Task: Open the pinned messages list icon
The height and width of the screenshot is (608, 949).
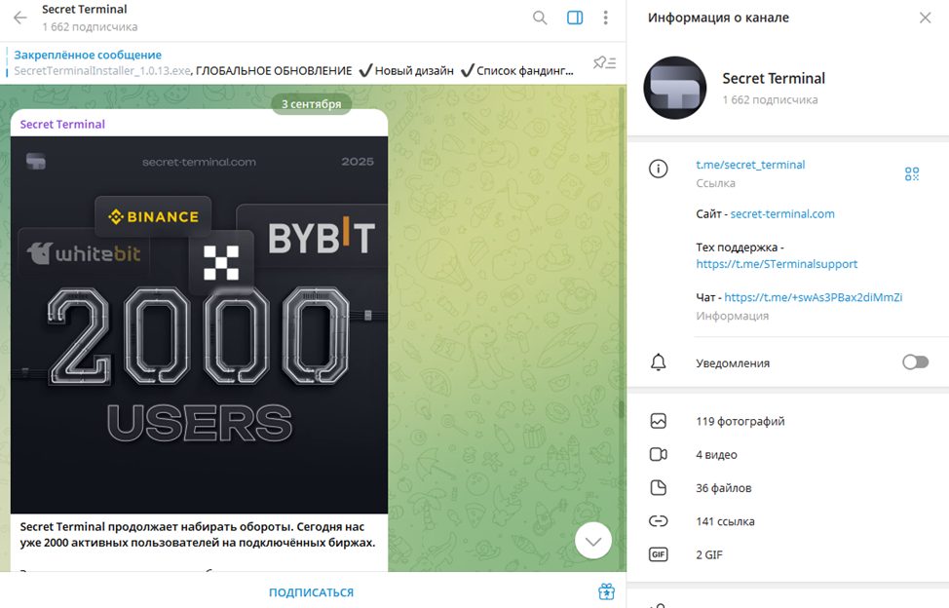Action: tap(604, 62)
